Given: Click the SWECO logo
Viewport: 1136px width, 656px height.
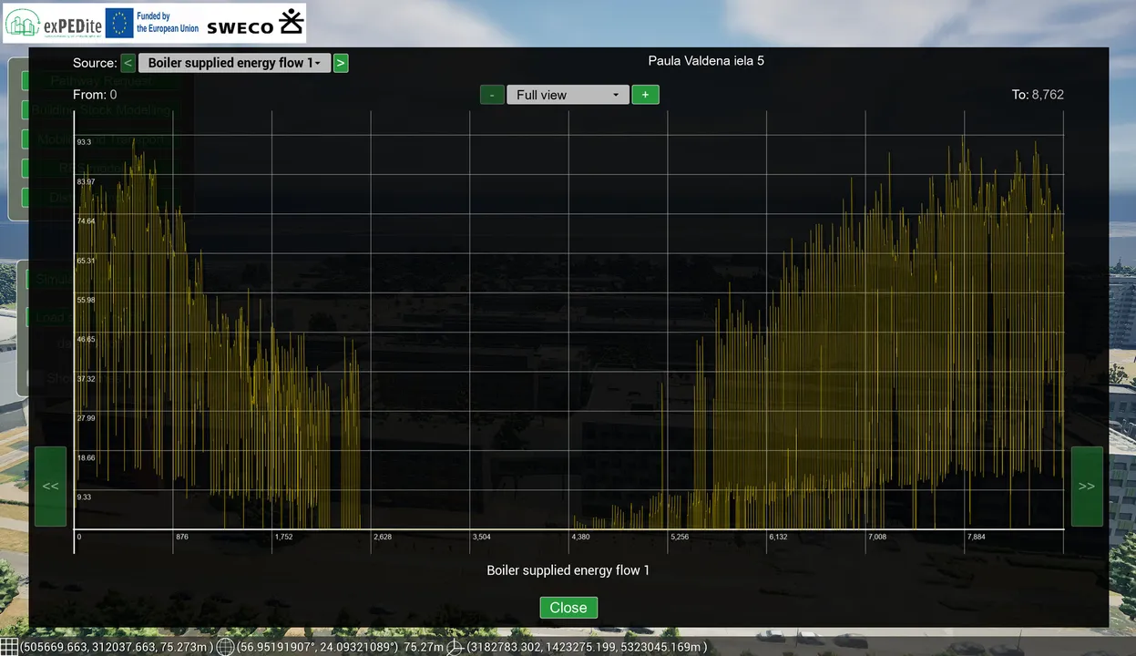Looking at the screenshot, I should [x=255, y=23].
